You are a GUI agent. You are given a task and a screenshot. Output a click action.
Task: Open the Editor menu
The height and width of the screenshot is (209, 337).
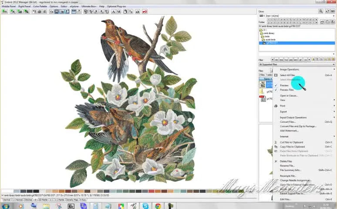click(x=64, y=7)
